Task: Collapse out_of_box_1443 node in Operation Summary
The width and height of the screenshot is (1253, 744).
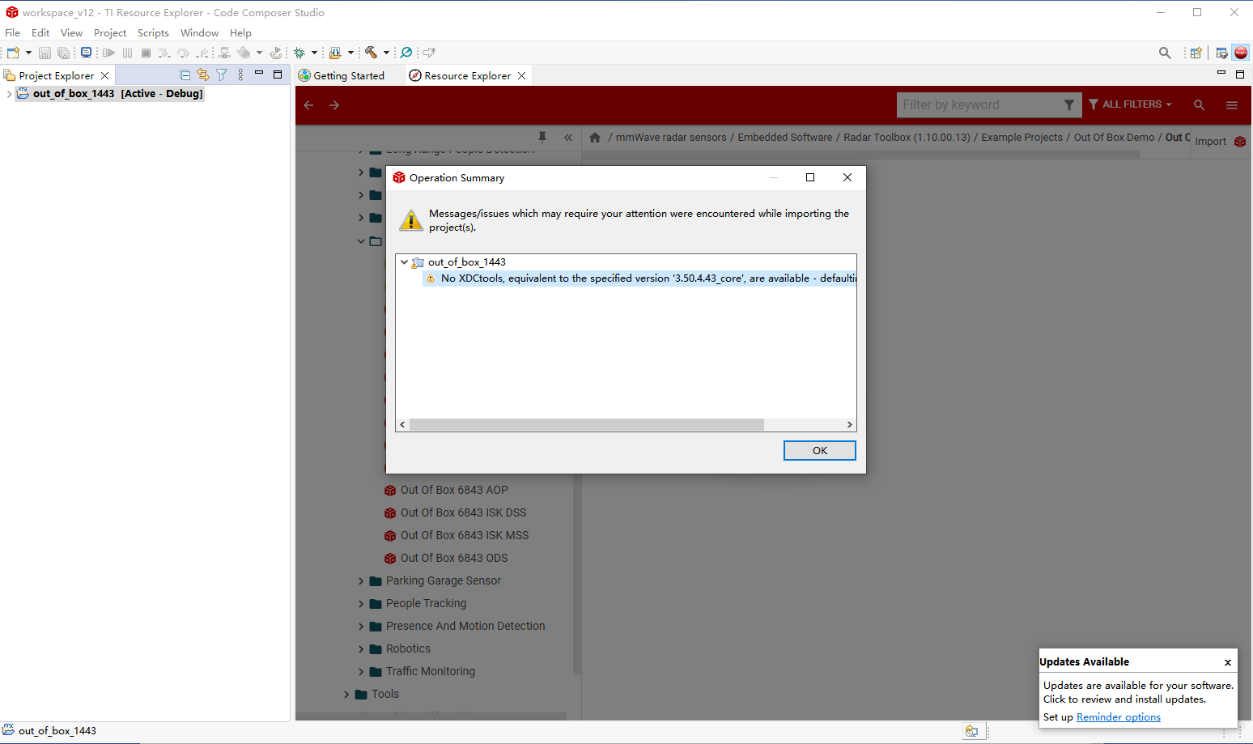Action: click(x=404, y=262)
